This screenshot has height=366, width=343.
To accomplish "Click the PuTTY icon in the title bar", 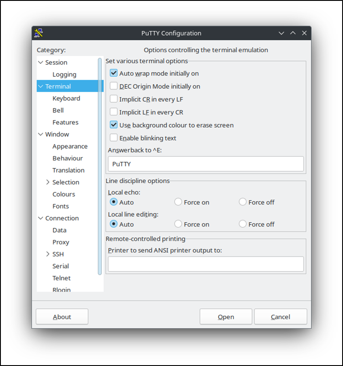I will [x=39, y=33].
